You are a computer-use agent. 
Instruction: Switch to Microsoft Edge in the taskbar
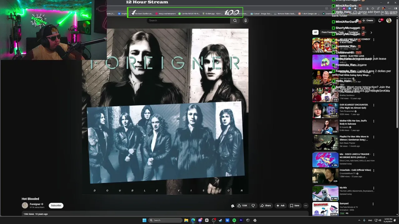point(193,220)
